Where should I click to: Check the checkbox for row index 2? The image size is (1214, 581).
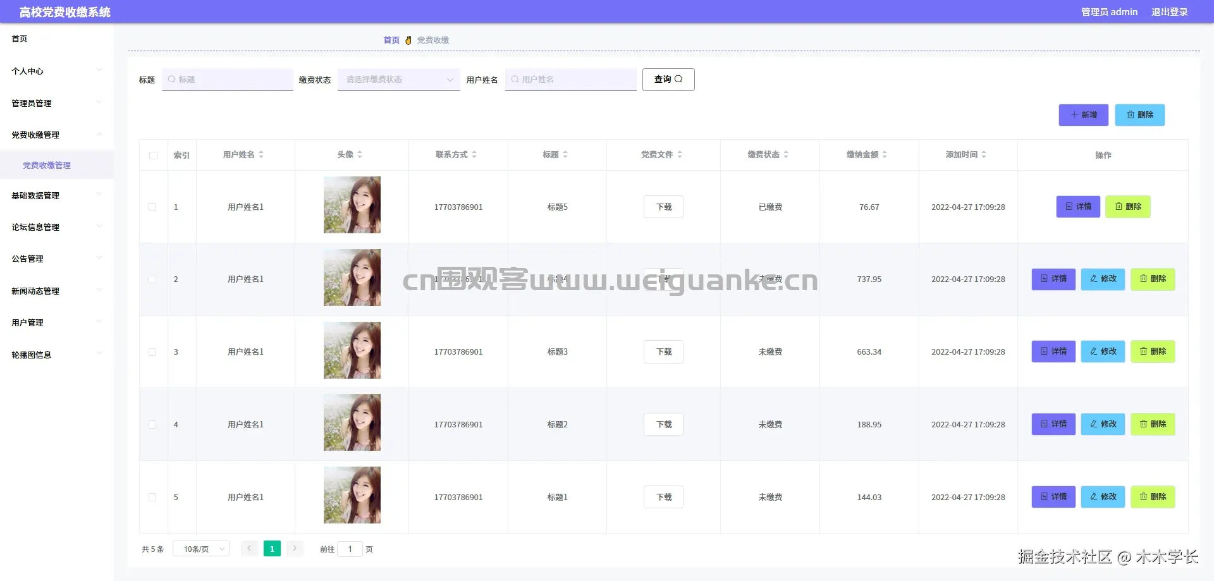152,279
